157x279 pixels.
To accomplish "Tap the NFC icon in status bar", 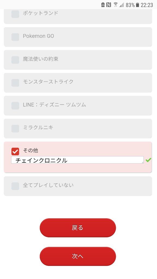I will (108, 5).
